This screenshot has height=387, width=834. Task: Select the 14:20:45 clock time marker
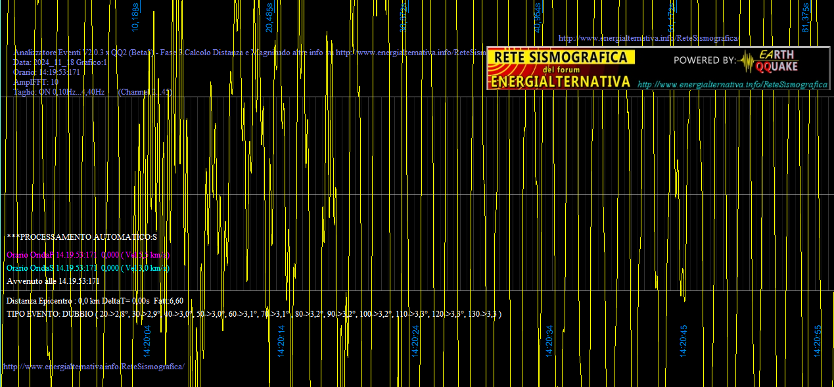(683, 341)
